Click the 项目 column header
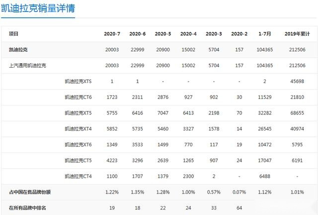The width and height of the screenshot is (318, 215). 13,34
